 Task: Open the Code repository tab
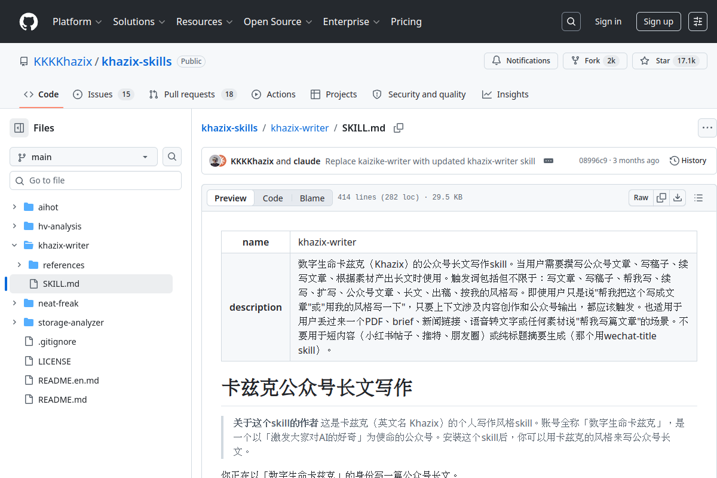click(x=41, y=94)
